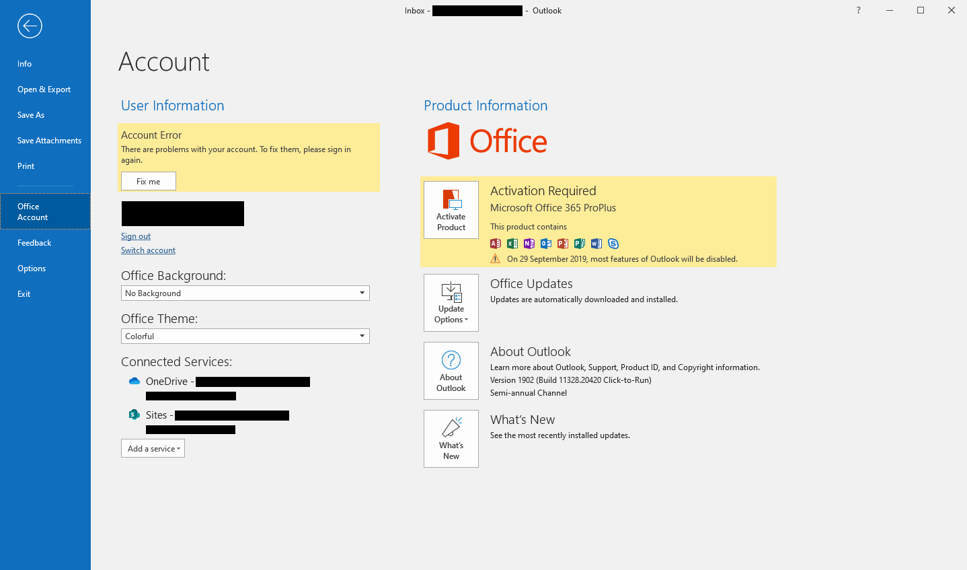
Task: Open the Open & Export section
Action: coord(44,89)
